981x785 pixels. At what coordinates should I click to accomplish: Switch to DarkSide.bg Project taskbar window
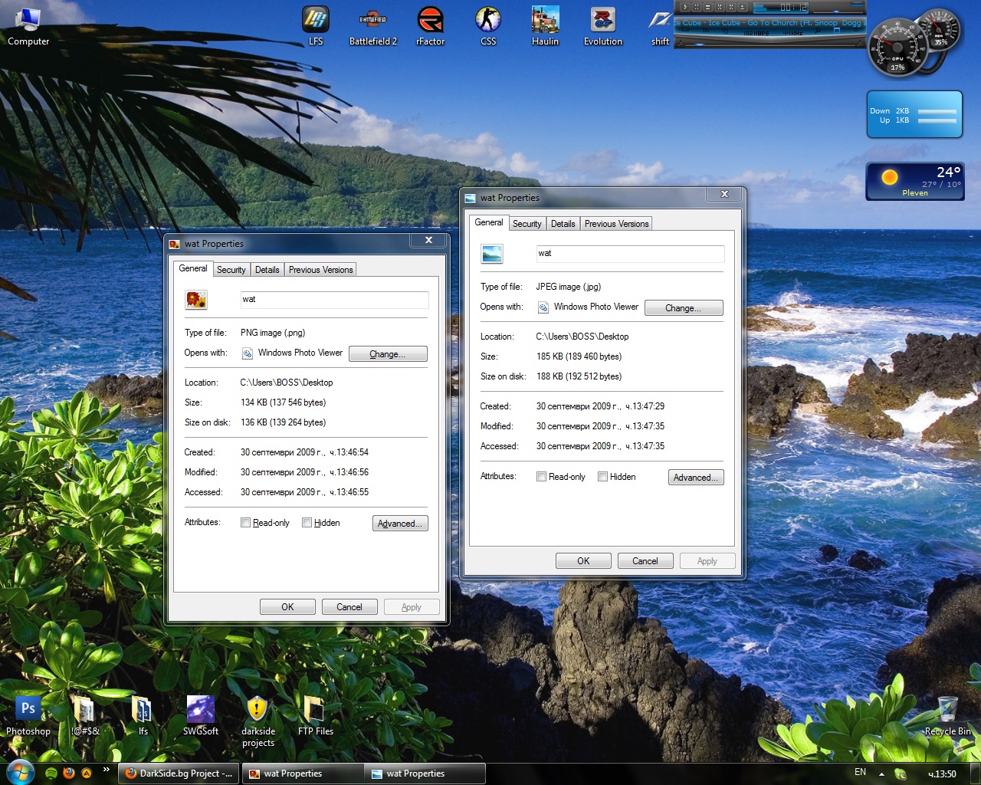(x=179, y=774)
